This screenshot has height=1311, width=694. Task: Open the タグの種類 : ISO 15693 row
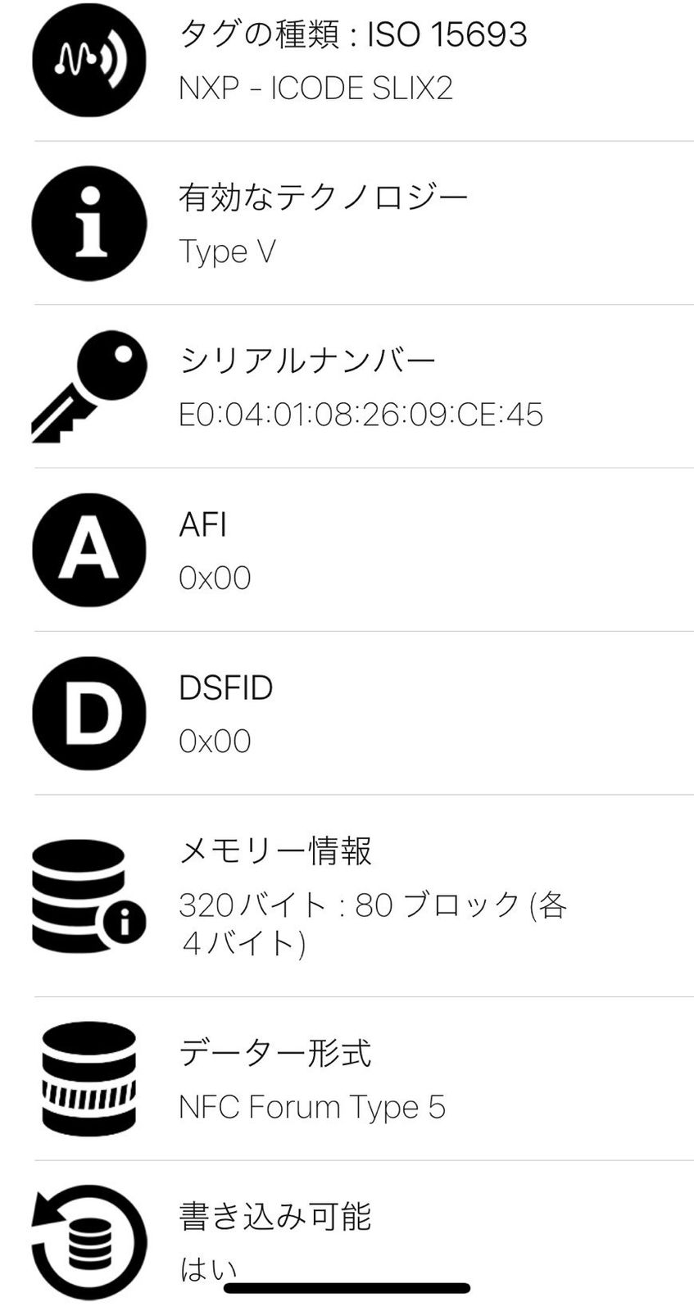353,34
